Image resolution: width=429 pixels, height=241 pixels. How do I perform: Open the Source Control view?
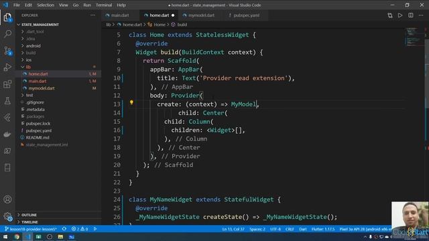click(x=7, y=51)
